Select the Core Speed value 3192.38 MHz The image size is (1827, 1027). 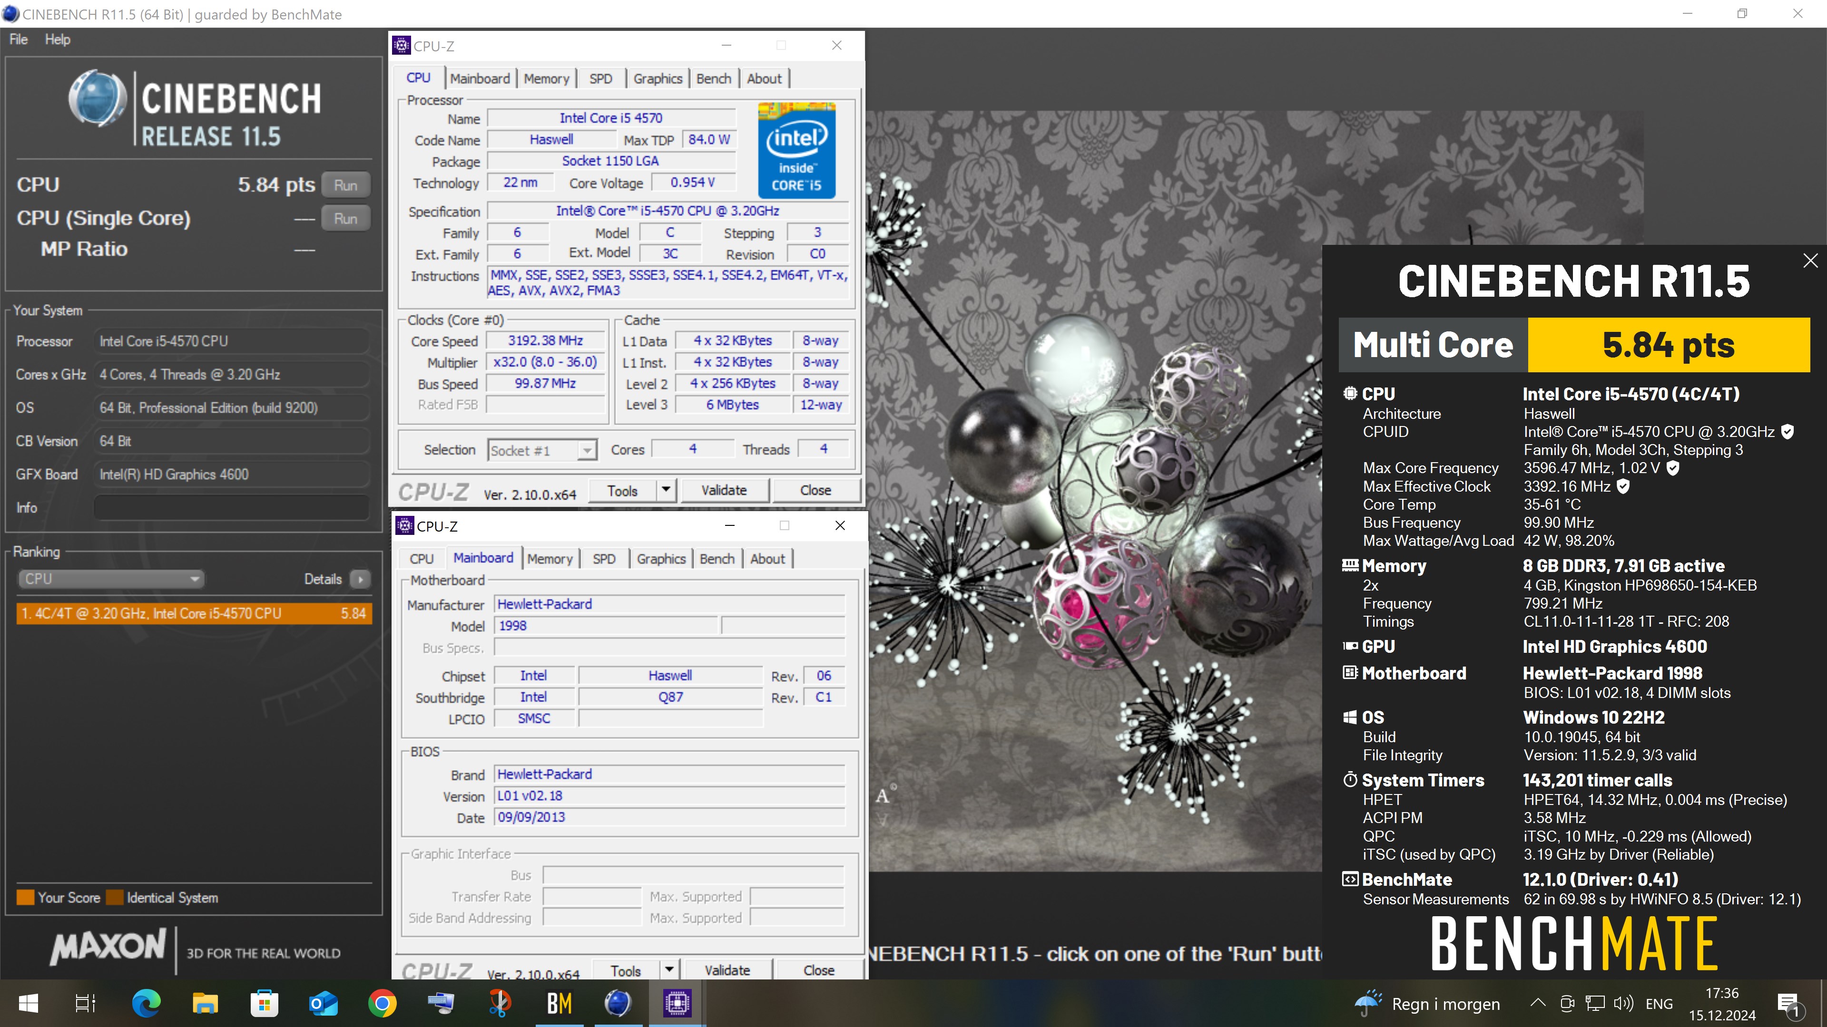click(x=545, y=341)
